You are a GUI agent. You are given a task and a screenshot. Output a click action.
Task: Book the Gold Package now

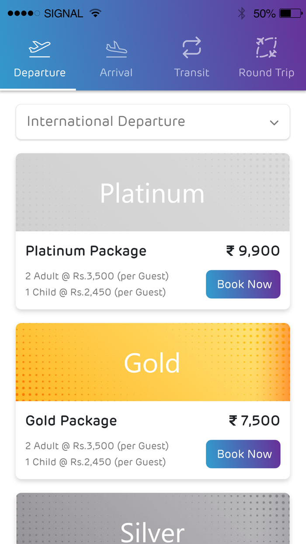[x=243, y=454]
